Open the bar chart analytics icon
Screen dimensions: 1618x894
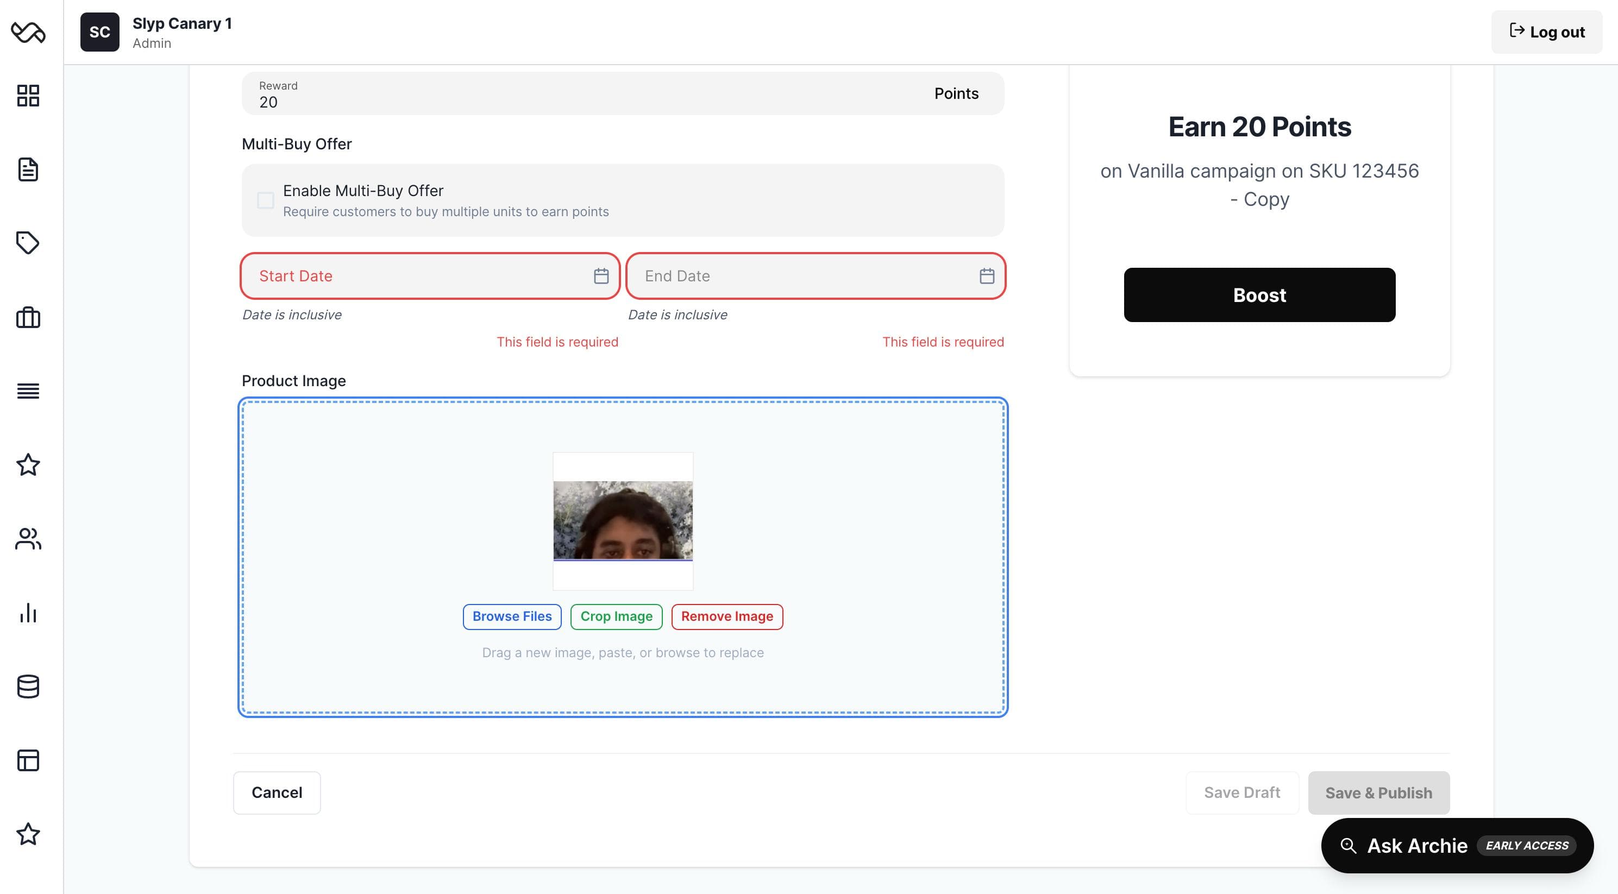click(28, 612)
